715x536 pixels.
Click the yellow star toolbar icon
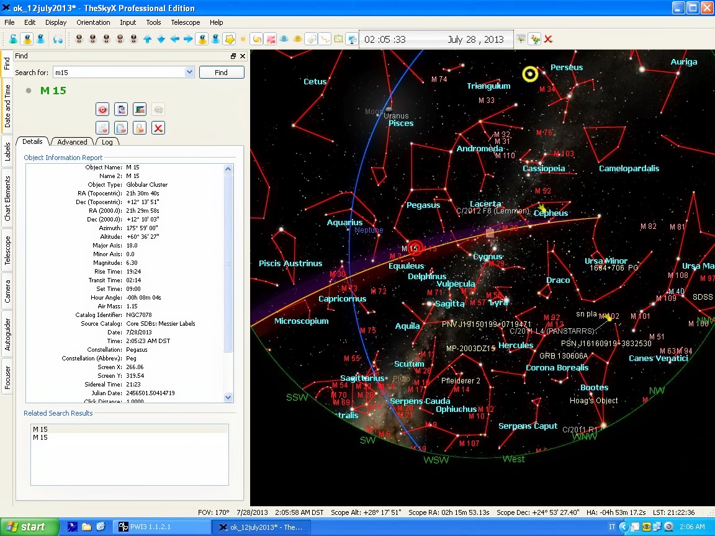click(x=229, y=39)
